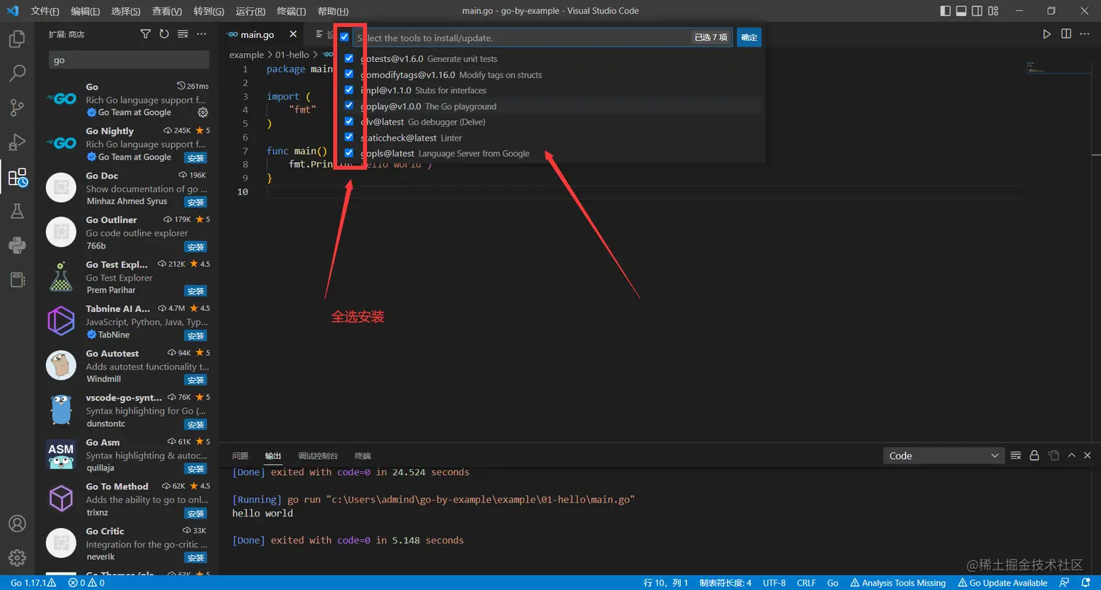Click the example breadcrumb segment

(x=246, y=55)
